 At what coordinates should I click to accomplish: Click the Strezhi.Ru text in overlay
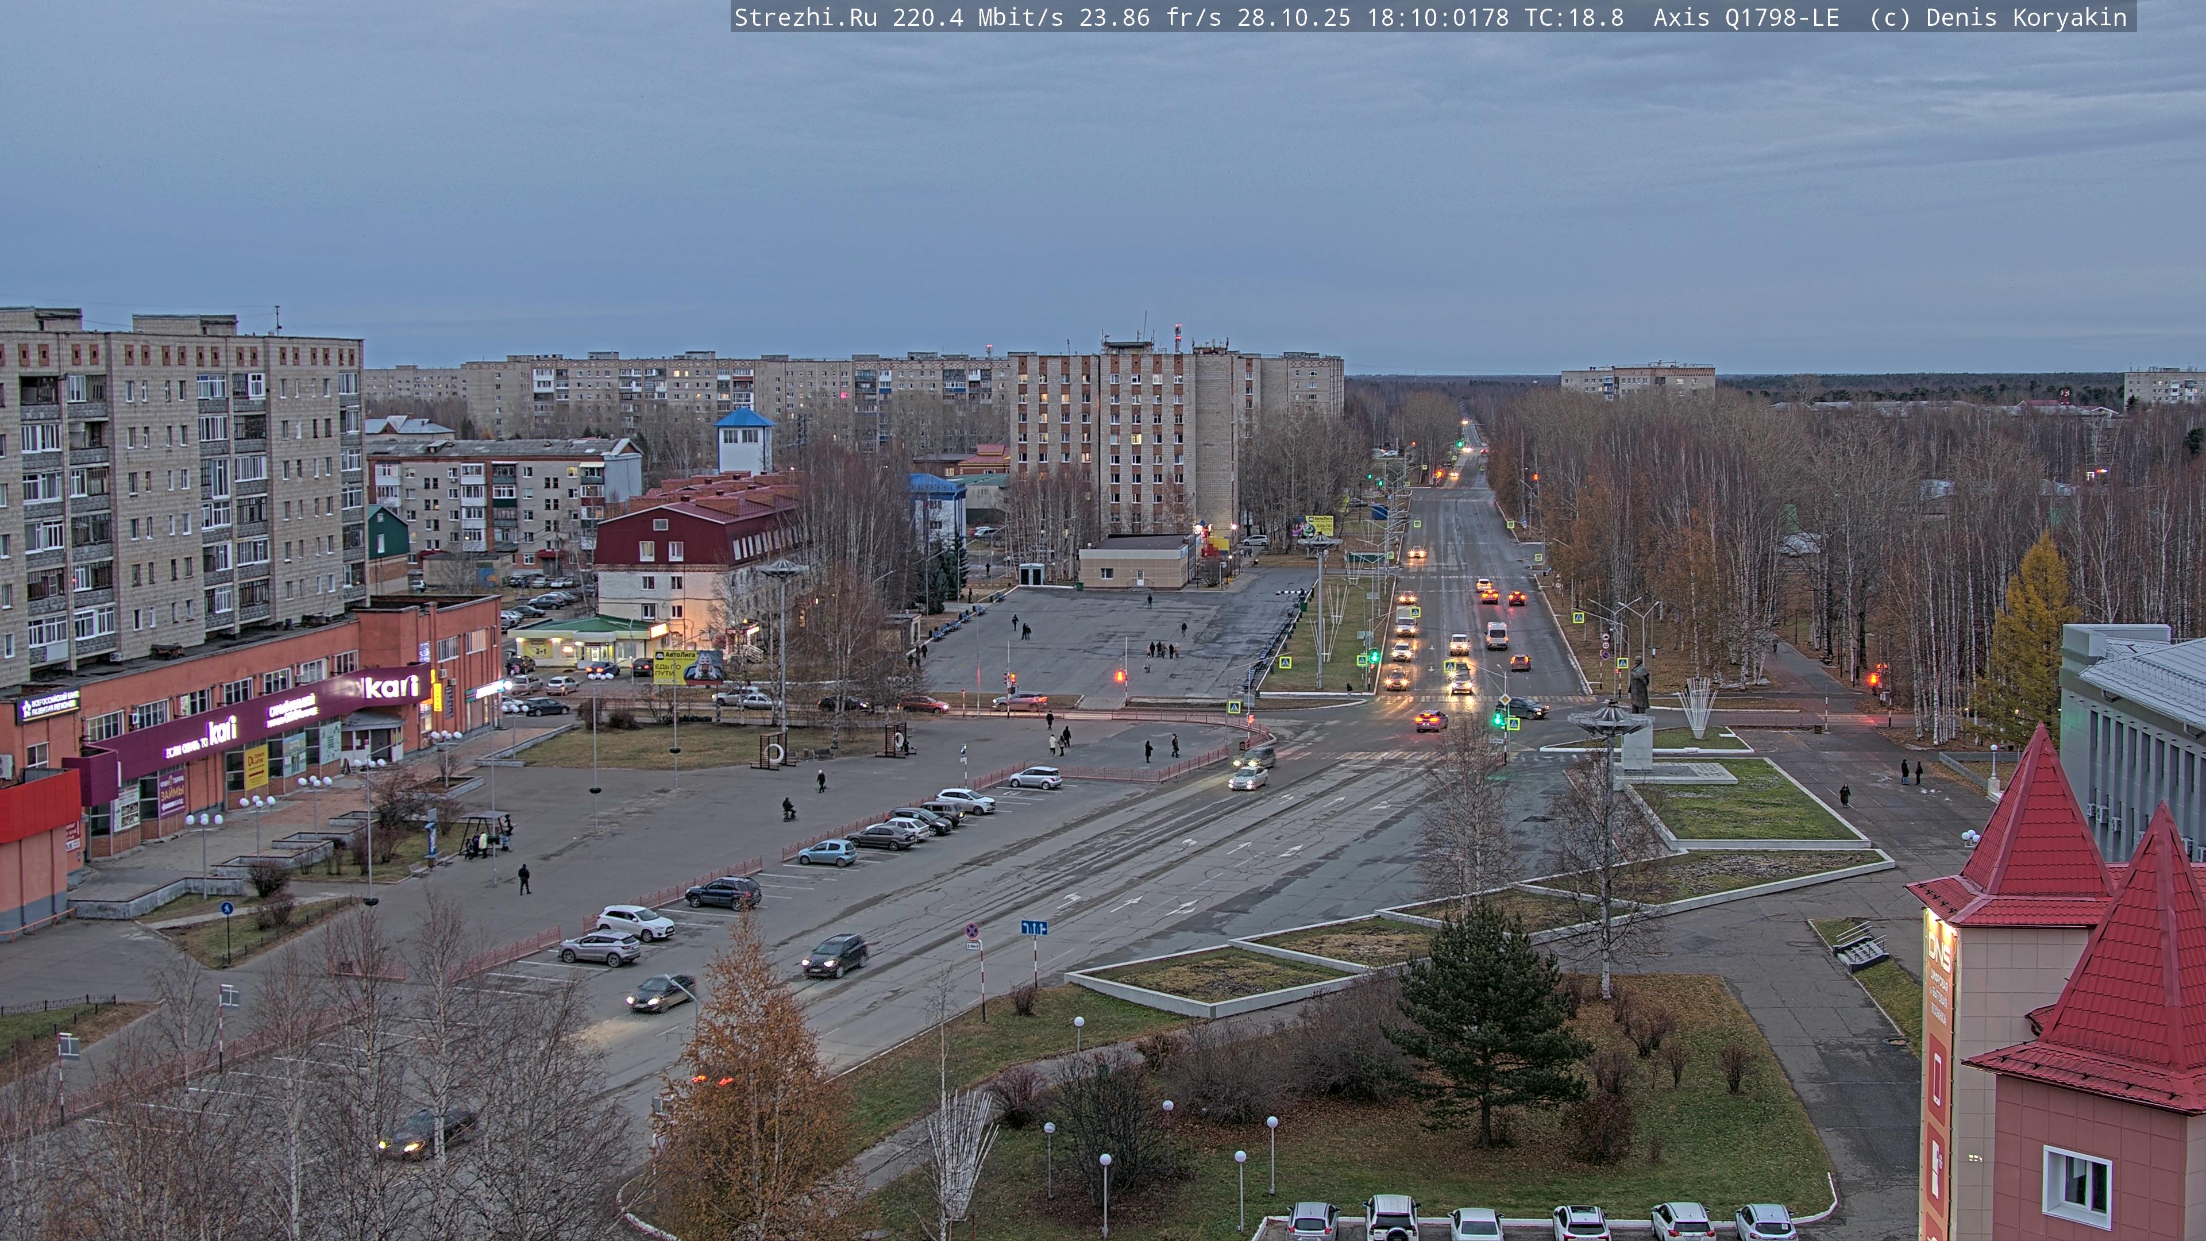805,17
